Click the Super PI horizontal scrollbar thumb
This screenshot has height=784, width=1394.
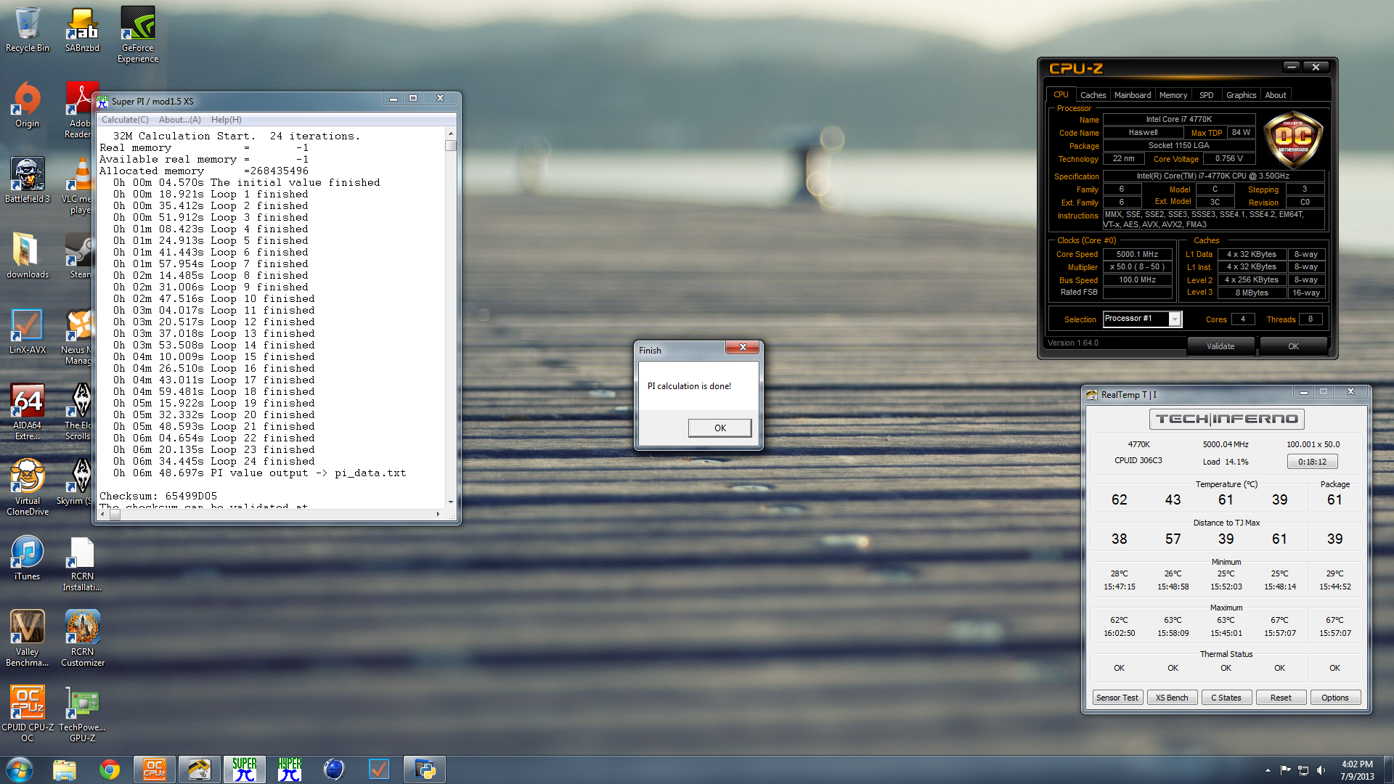115,514
